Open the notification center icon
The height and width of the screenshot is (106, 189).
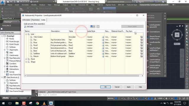tap(185, 103)
